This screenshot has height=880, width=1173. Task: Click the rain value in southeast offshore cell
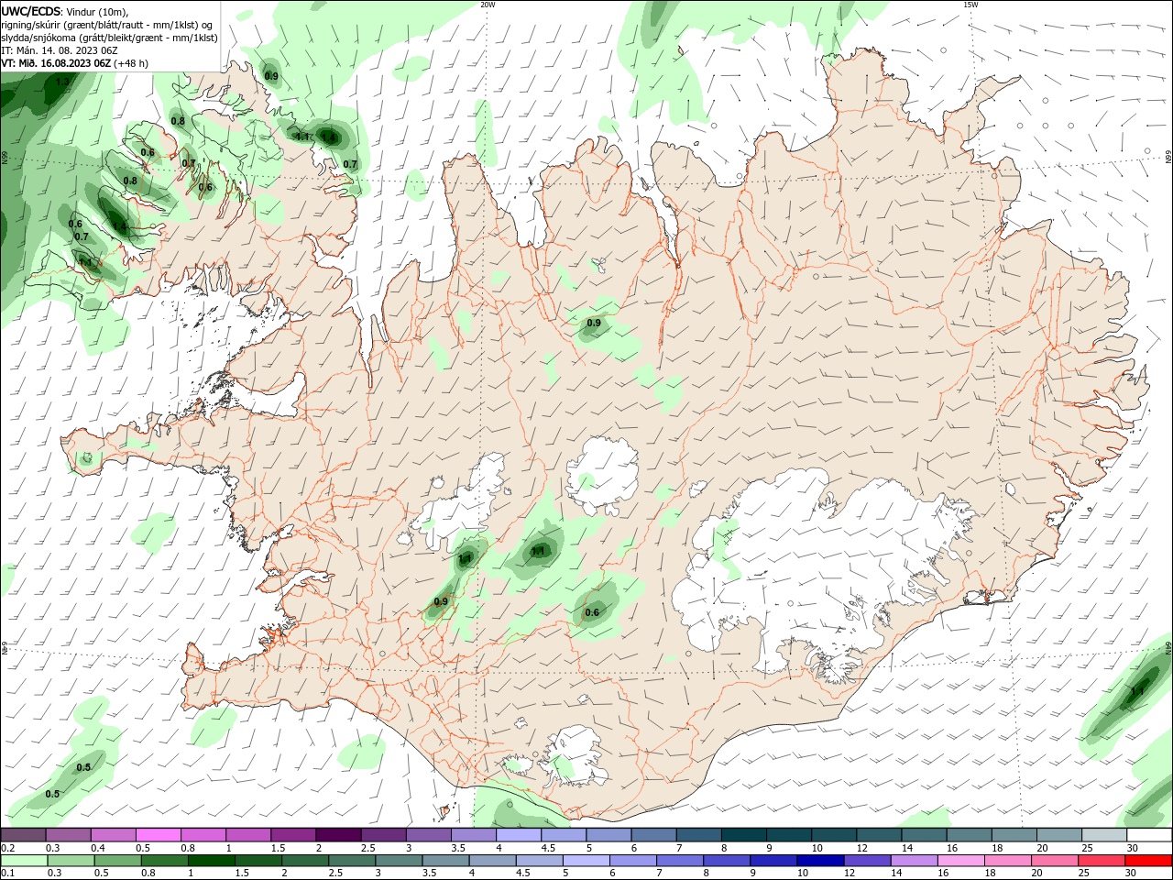[1136, 692]
